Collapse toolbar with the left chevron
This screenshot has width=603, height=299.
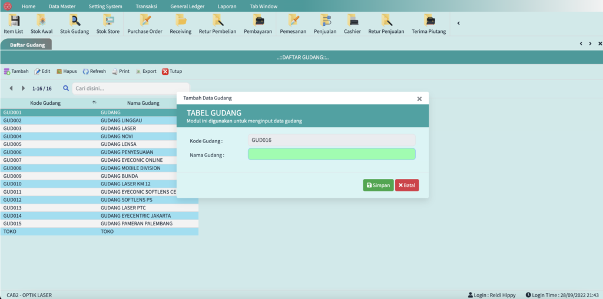coord(459,24)
